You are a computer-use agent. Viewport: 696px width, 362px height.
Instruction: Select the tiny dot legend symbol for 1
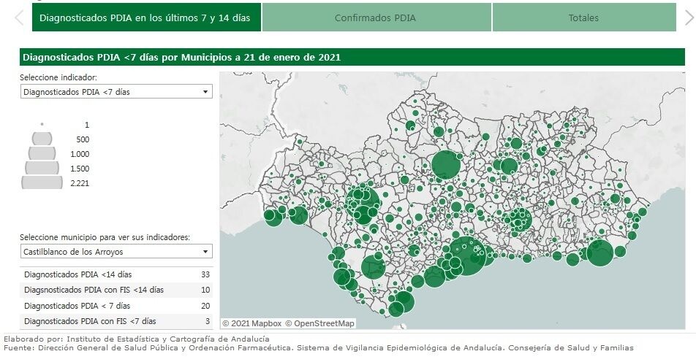[x=42, y=125]
